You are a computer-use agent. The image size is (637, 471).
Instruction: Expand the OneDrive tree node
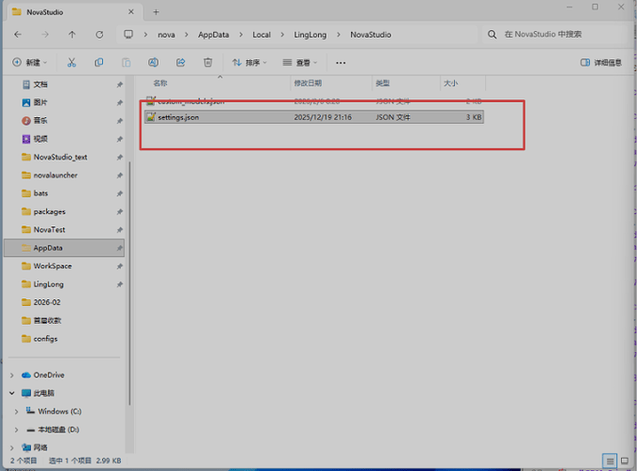pyautogui.click(x=11, y=375)
